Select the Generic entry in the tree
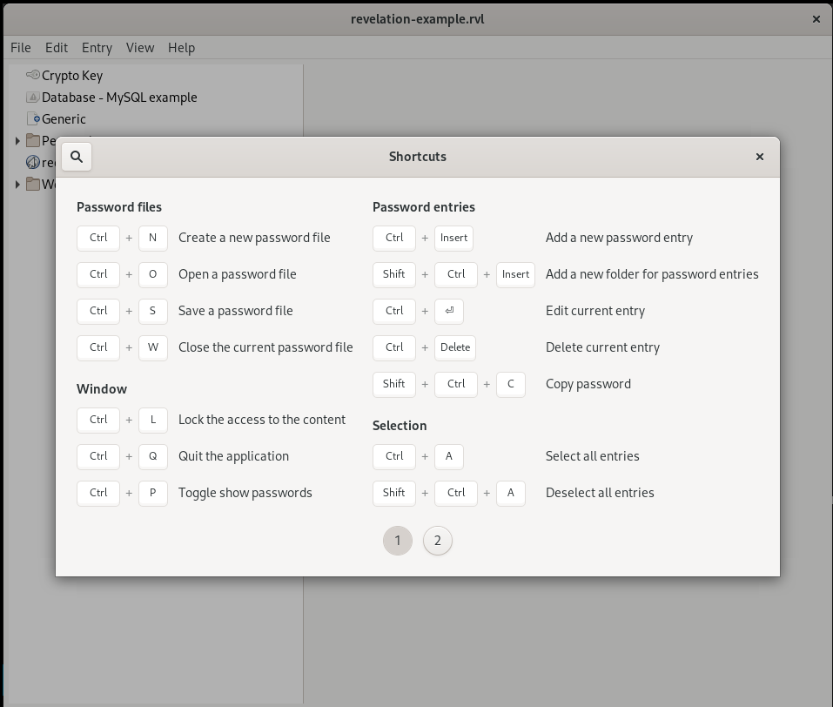Viewport: 833px width, 707px height. coord(64,119)
